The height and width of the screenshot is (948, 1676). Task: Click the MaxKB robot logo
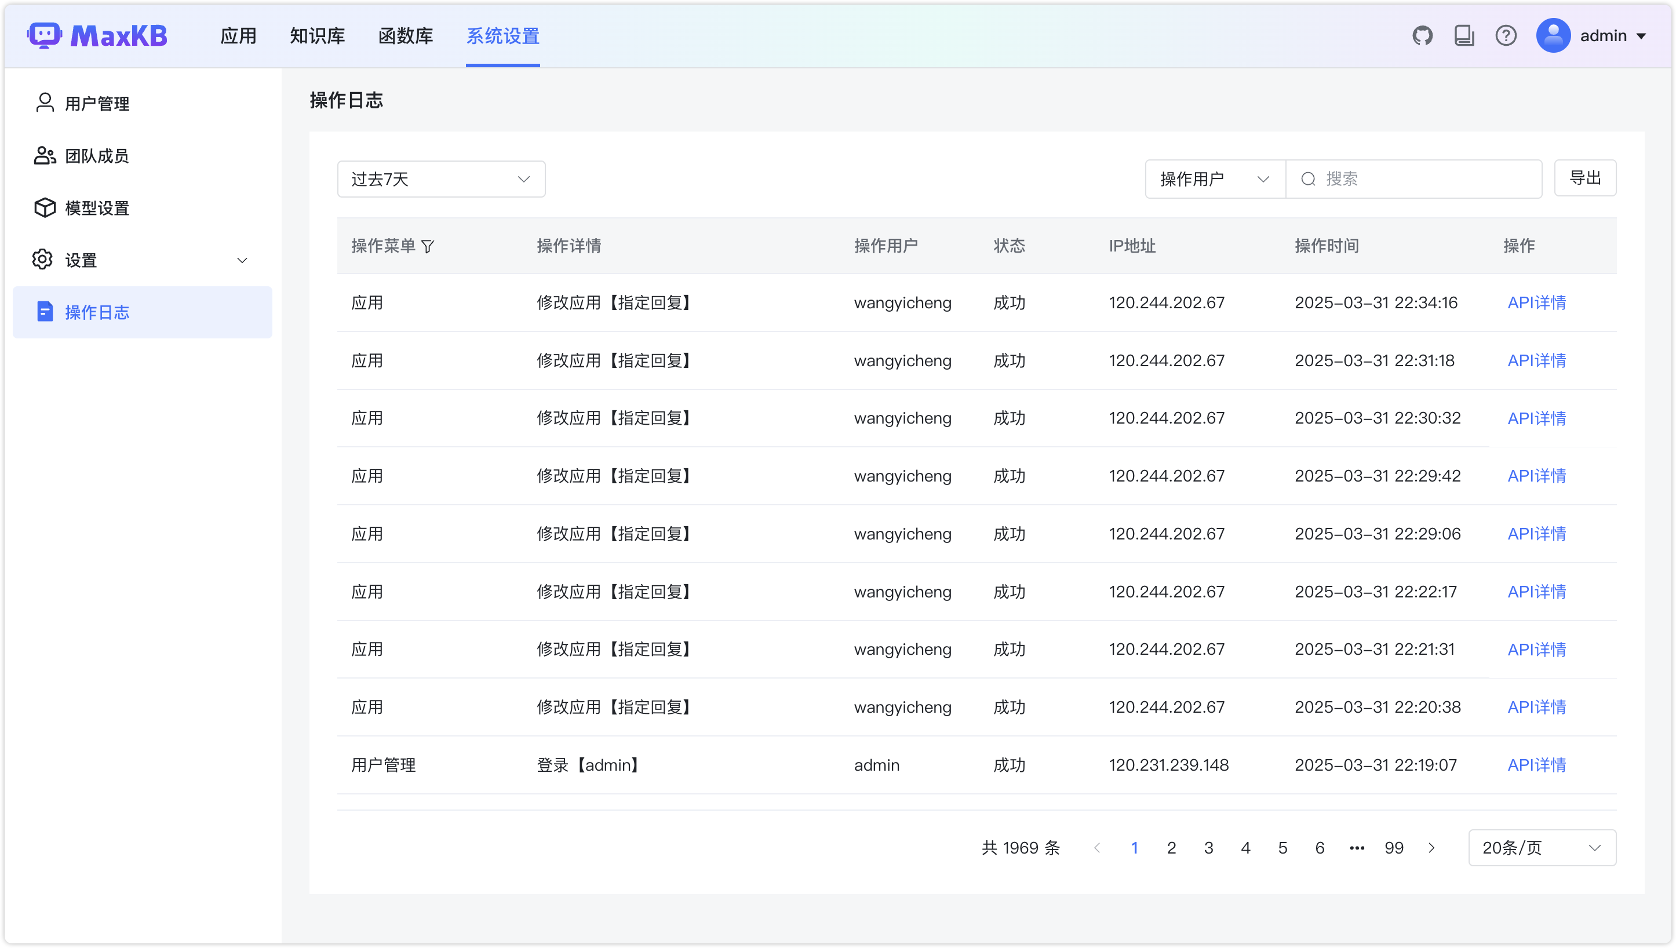44,36
